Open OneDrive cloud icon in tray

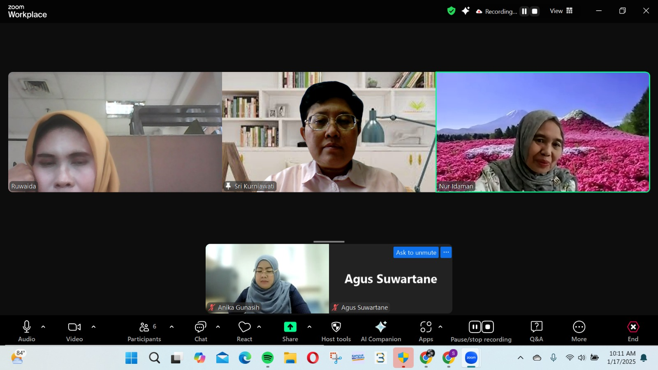click(537, 358)
